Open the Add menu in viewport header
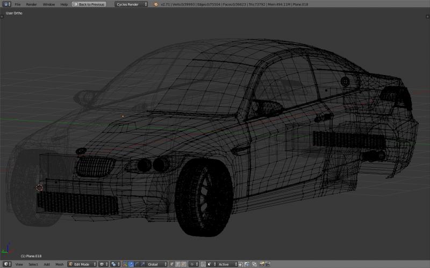This screenshot has height=268, width=430. point(47,264)
